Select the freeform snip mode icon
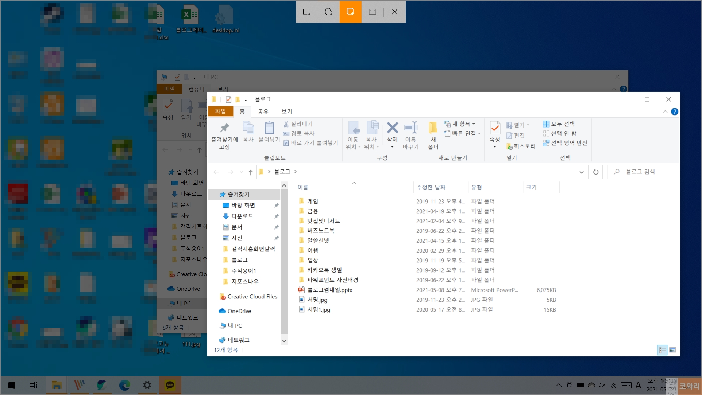702x395 pixels. 328,12
